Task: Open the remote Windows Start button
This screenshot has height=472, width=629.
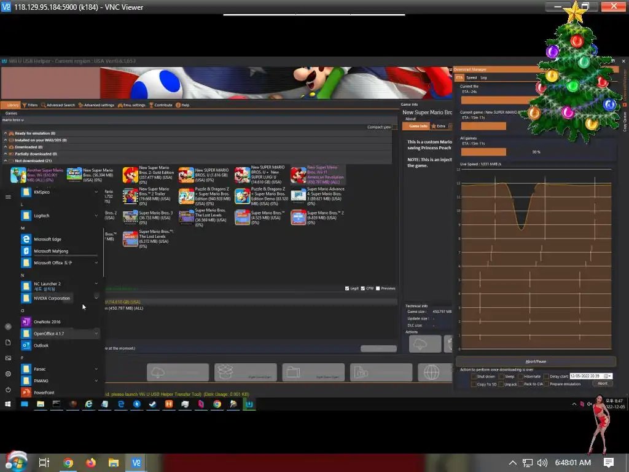Action: 7,404
